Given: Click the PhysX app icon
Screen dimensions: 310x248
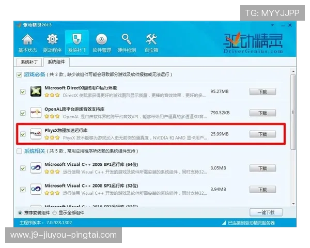Looking at the screenshot, I should 36,134.
